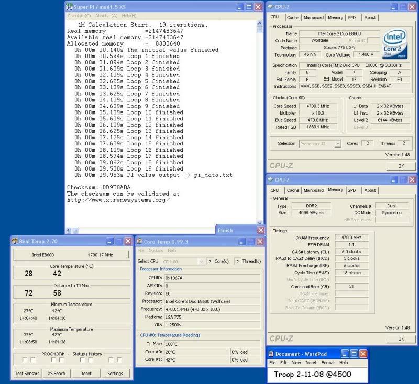
Task: Open Real Temp Settings
Action: (115, 373)
